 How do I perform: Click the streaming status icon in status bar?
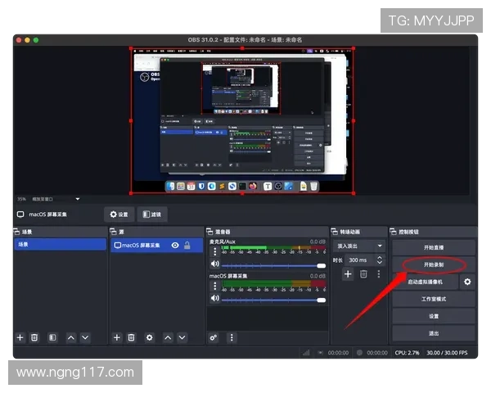(320, 353)
